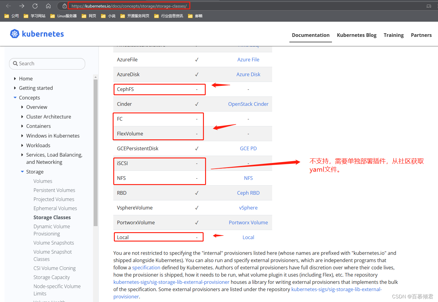View site security lock icon
Screen dimensions: 438x302
pyautogui.click(x=64, y=6)
